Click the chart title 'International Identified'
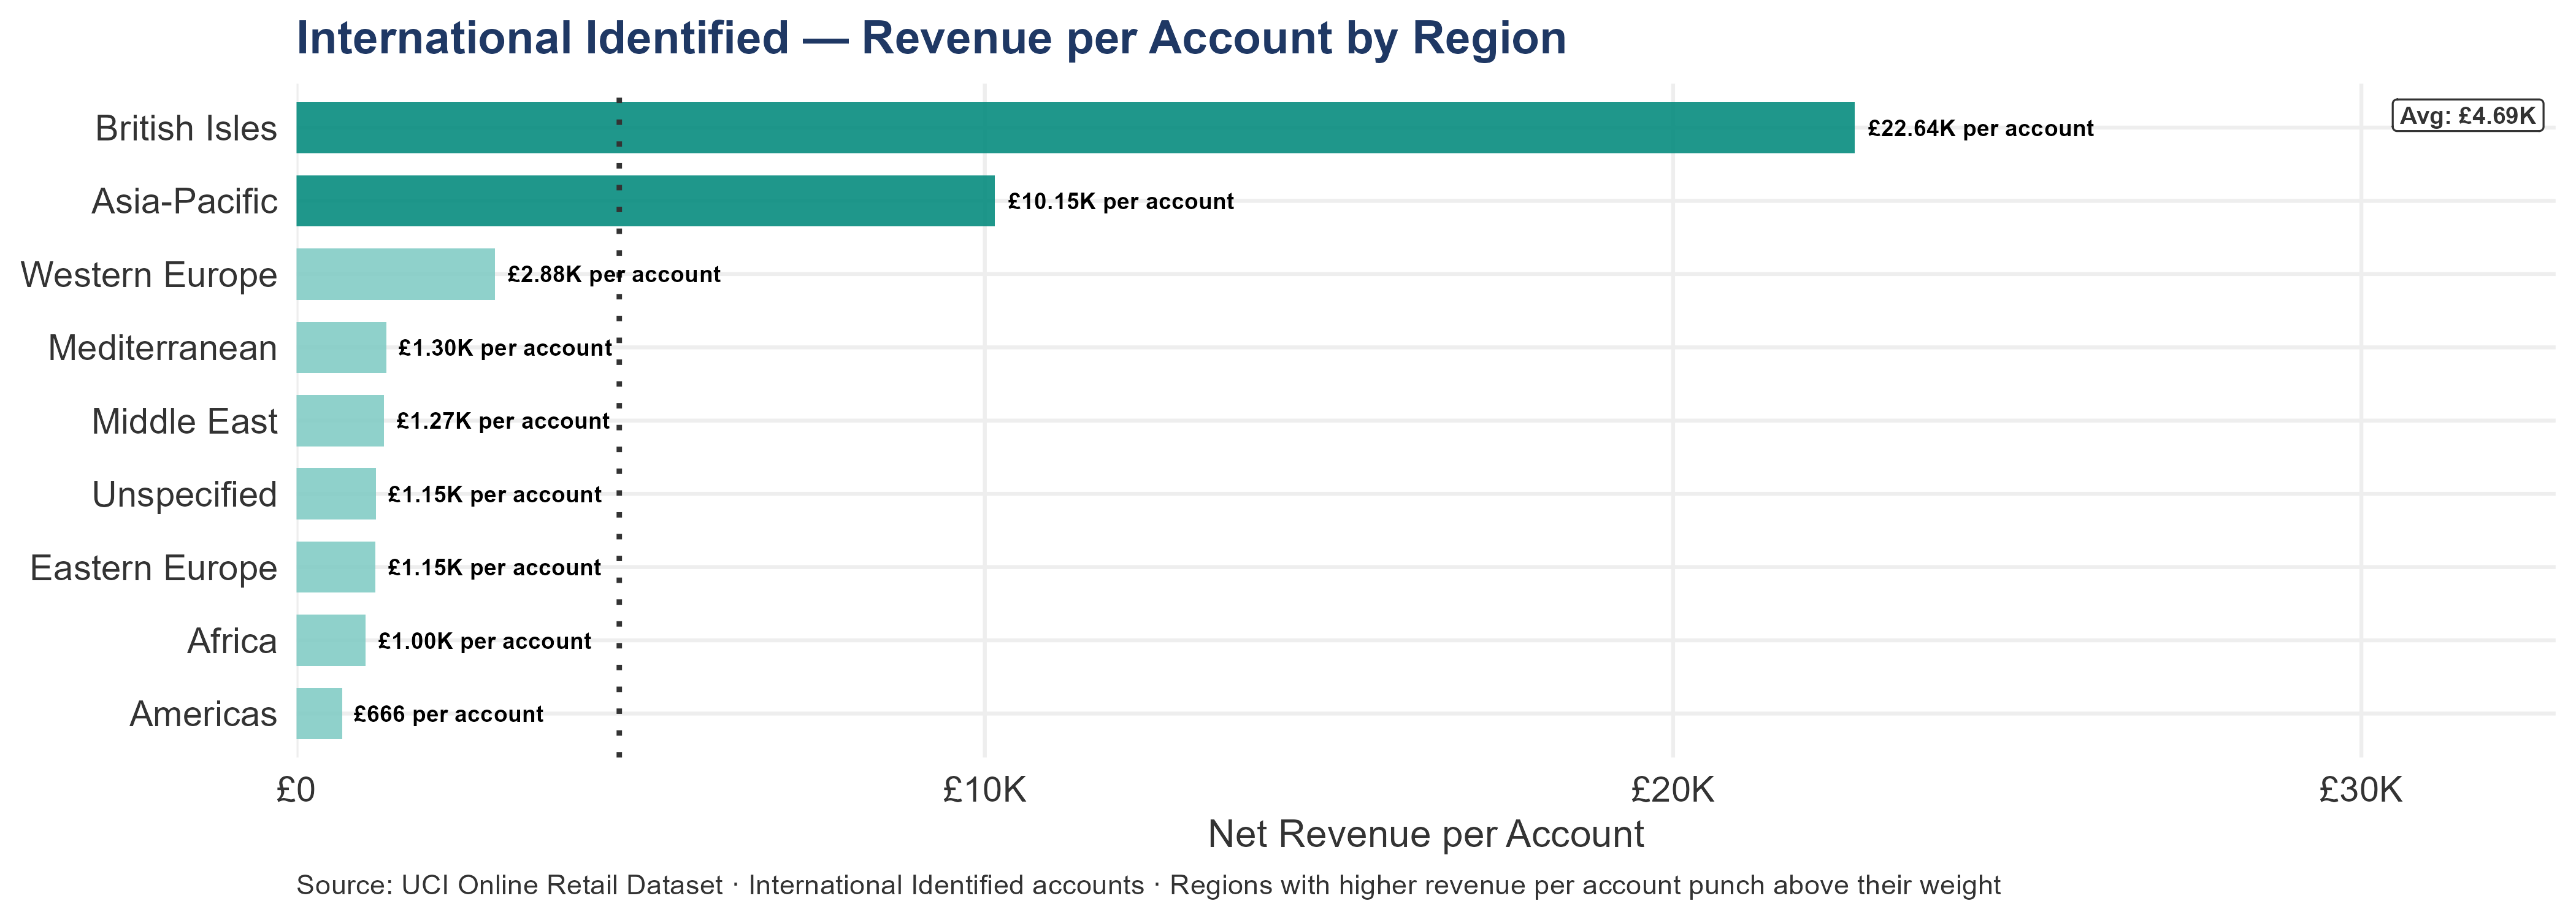The image size is (2576, 920). pyautogui.click(x=543, y=38)
